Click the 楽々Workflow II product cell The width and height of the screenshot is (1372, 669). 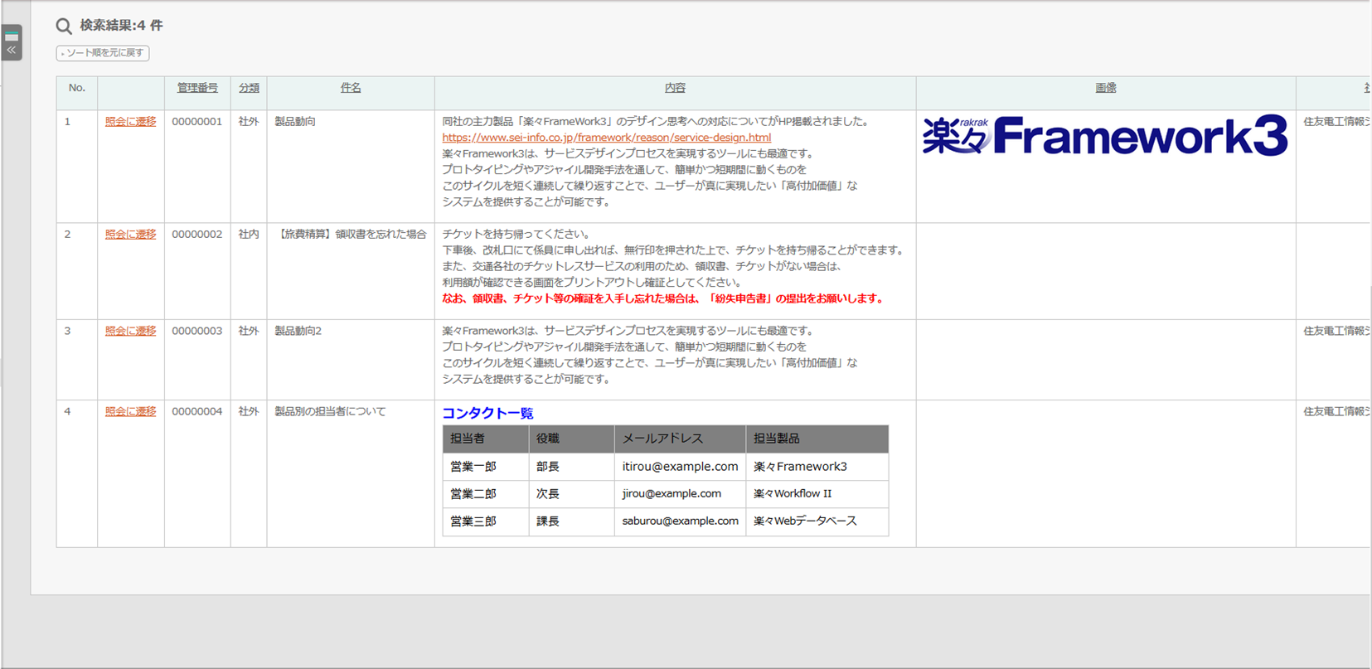tap(793, 493)
